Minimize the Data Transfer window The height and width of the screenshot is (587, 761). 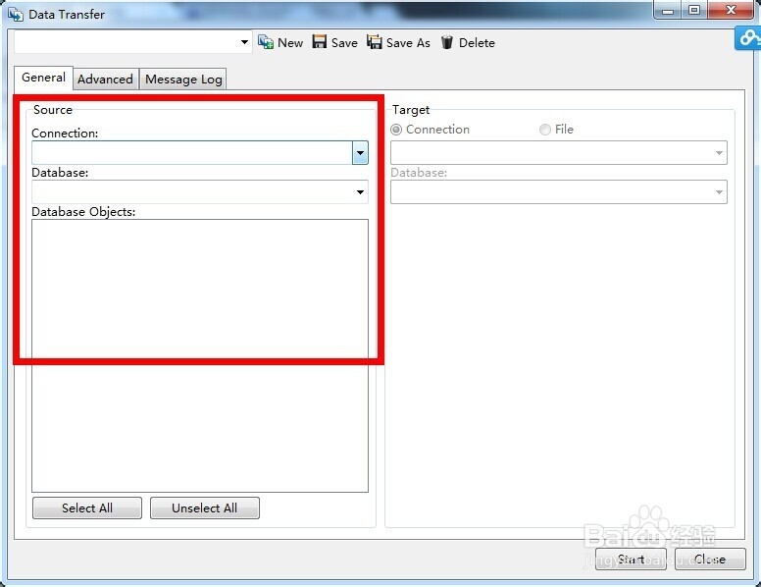pyautogui.click(x=668, y=10)
